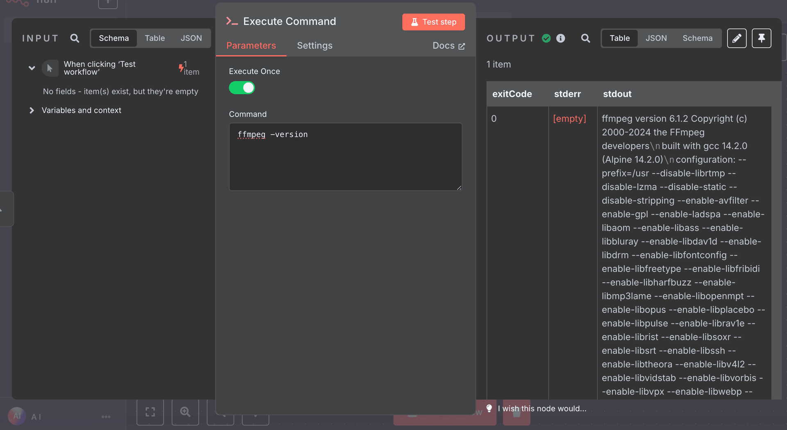The width and height of the screenshot is (787, 430).
Task: Switch to the Settings tab
Action: coord(314,45)
